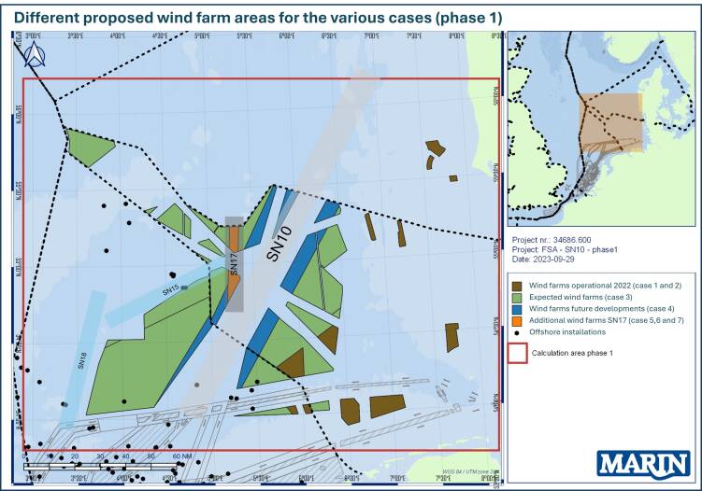Viewport: 702px width, 491px height.
Task: Click 'Project nr.: 34686.600' text
Action: (552, 240)
